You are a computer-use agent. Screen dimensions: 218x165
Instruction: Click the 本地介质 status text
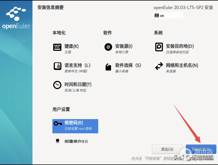(x=122, y=52)
